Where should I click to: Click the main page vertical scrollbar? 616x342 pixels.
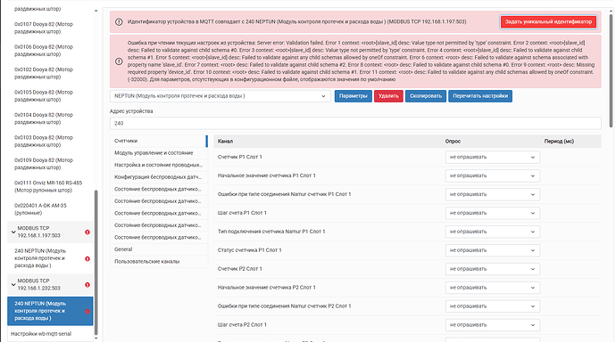[x=611, y=70]
